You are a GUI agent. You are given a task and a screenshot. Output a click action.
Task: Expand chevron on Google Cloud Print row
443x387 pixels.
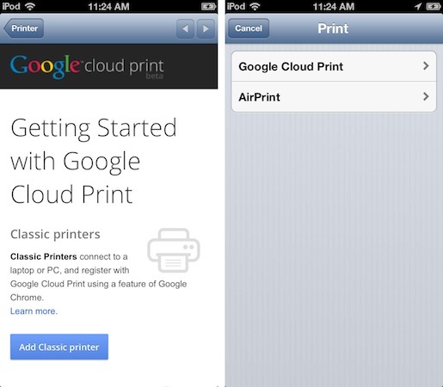coord(426,66)
